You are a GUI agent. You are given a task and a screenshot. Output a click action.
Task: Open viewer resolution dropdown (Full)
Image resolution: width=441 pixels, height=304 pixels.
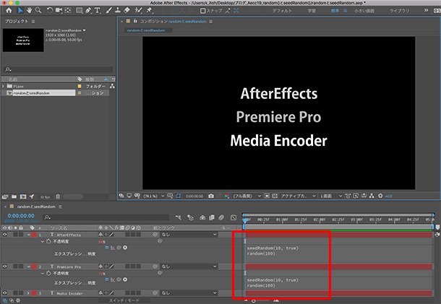[247, 196]
